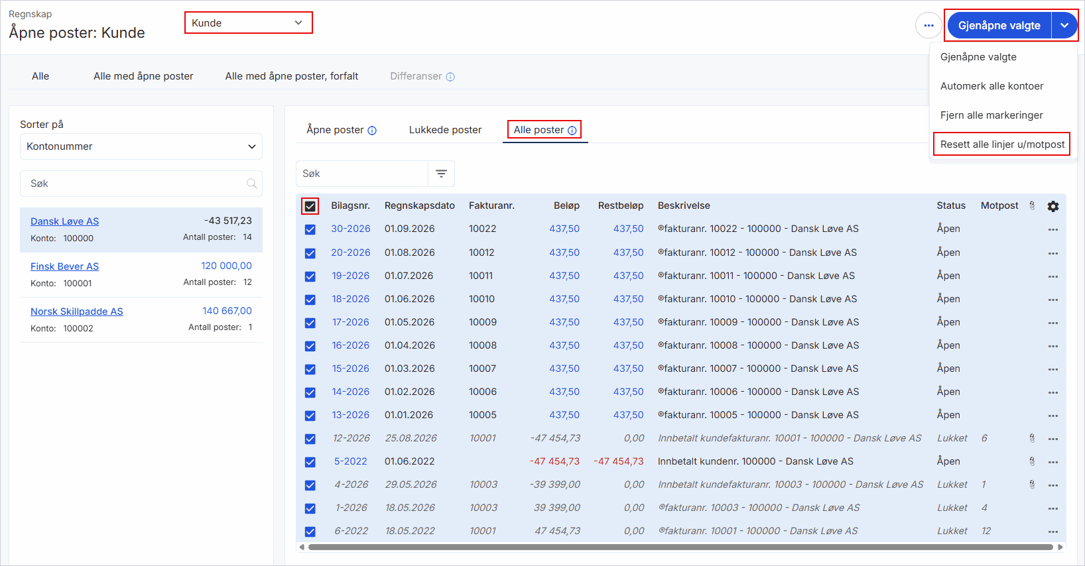
Task: Click the attachment column header icon
Action: (x=1032, y=205)
